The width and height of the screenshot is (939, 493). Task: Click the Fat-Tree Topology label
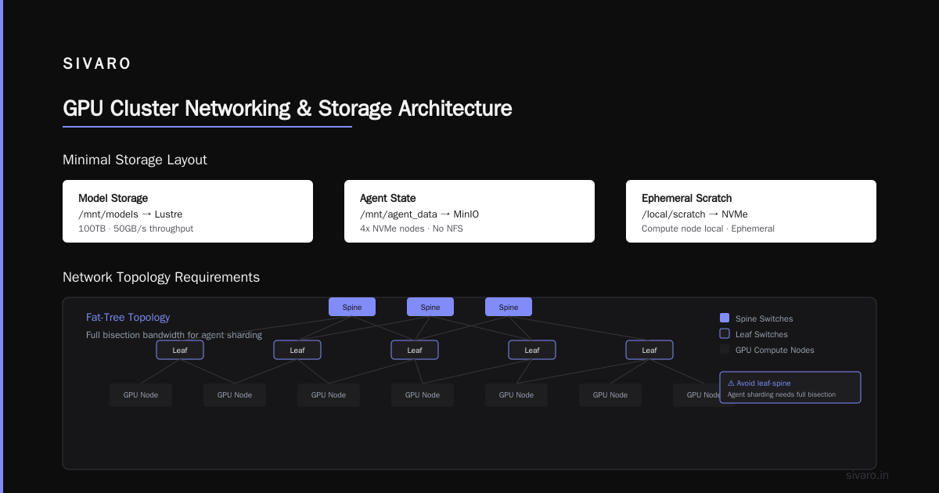tap(128, 317)
